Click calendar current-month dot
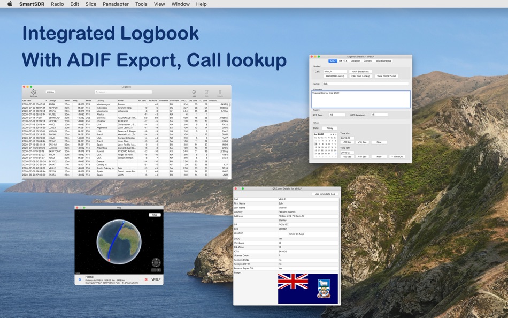 pyautogui.click(x=333, y=134)
